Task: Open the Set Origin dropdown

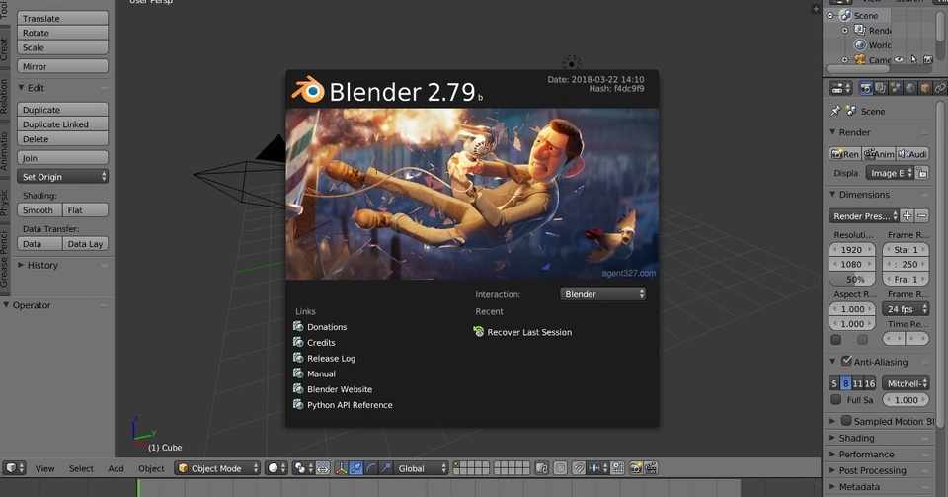Action: coord(63,177)
